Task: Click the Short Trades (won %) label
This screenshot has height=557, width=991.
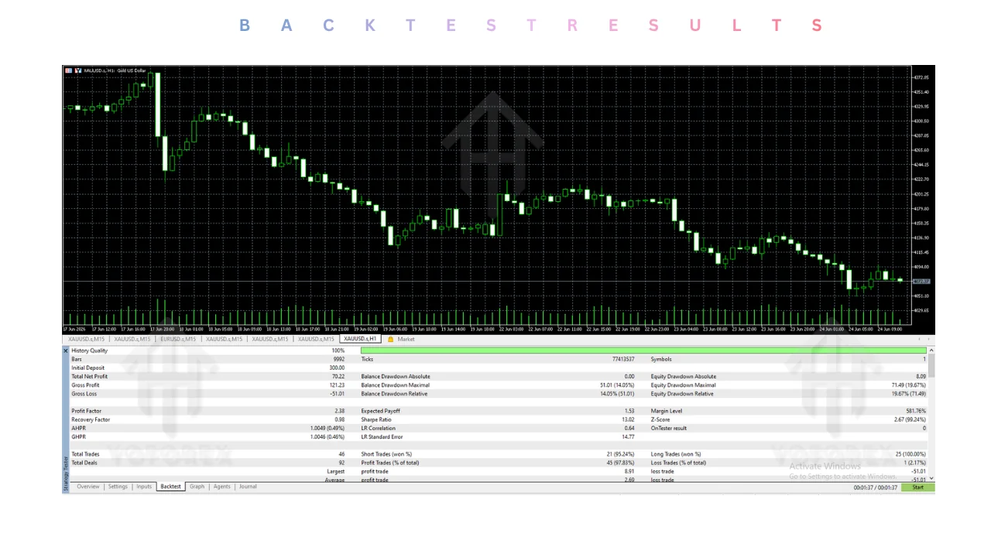Action: 386,454
